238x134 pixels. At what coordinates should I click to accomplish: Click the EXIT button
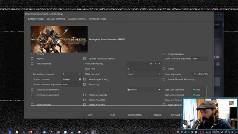90,115
